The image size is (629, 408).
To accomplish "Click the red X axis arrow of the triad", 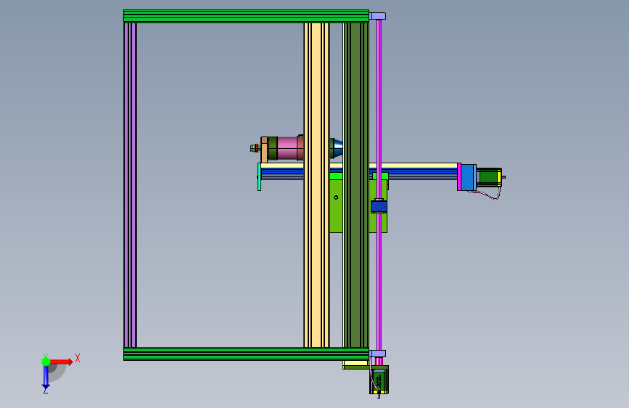I will (x=61, y=362).
